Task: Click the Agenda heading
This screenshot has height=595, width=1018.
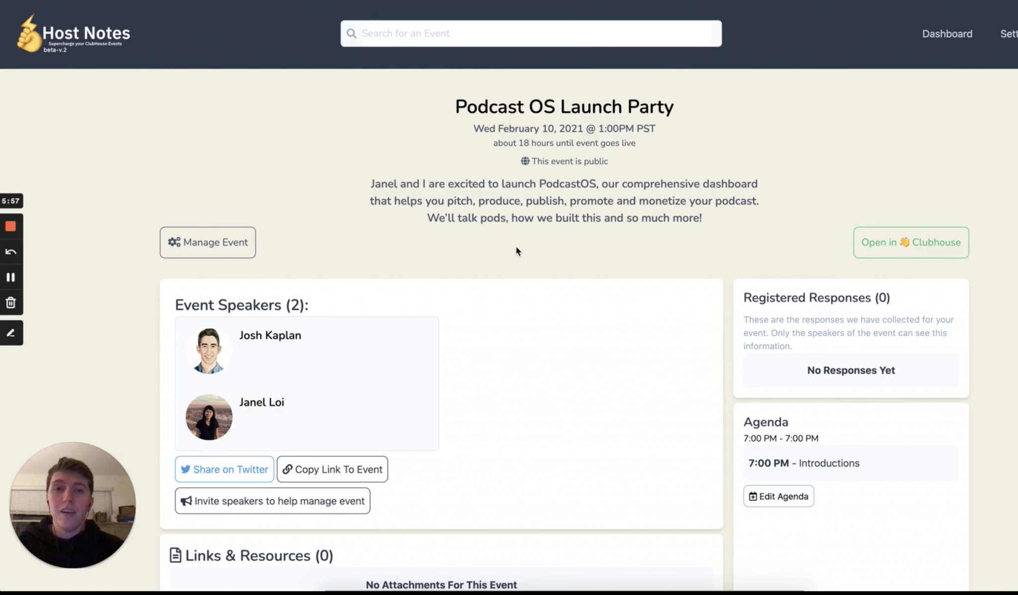Action: [765, 422]
